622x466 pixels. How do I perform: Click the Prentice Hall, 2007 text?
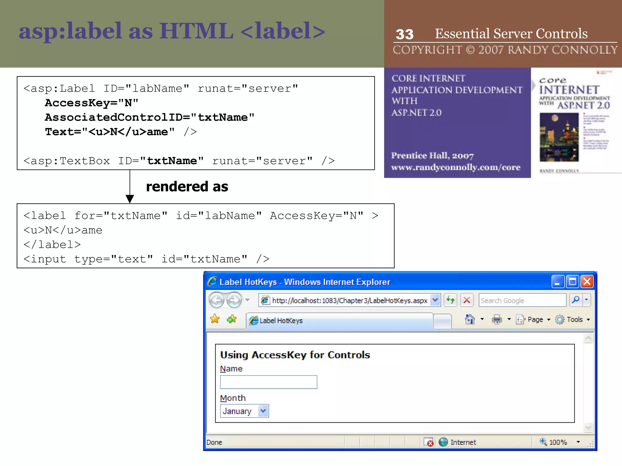432,156
